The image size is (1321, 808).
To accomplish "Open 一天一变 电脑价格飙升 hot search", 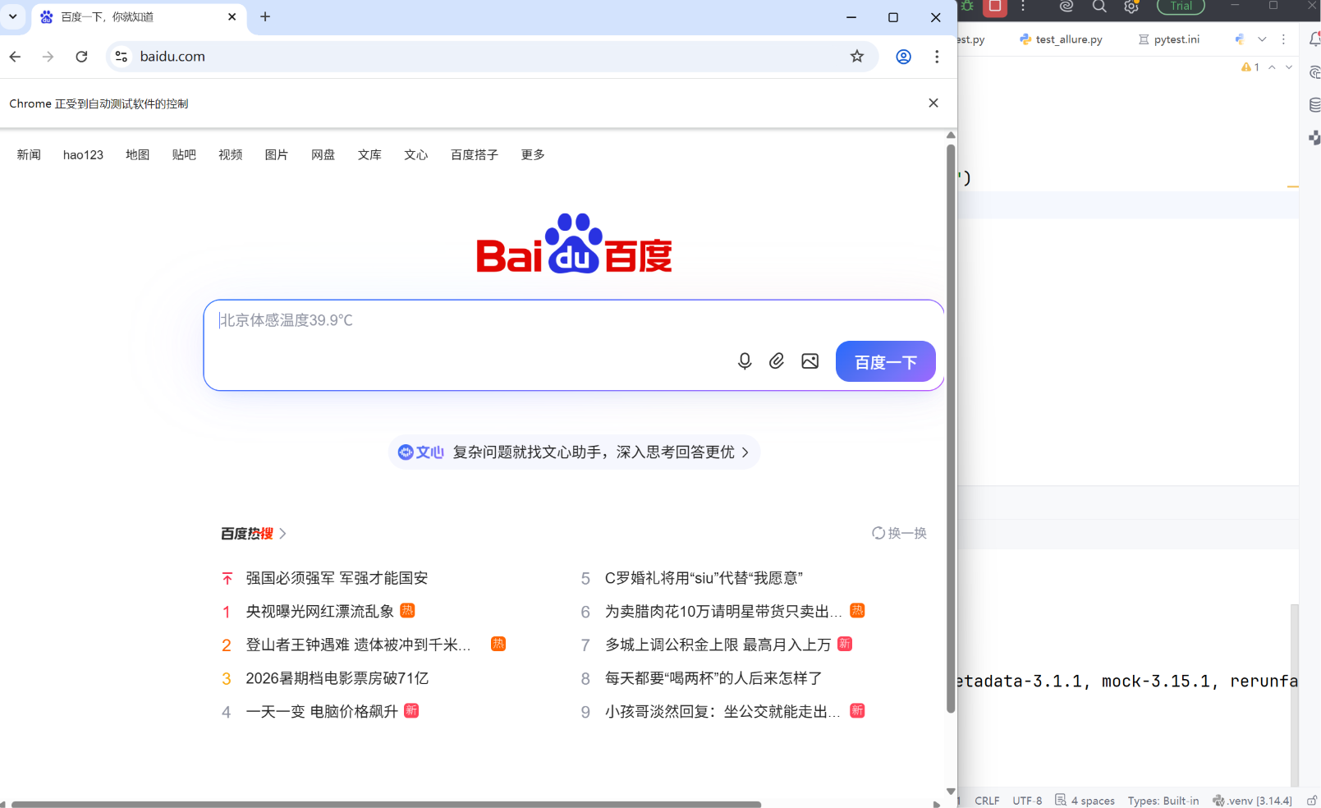I will click(322, 712).
